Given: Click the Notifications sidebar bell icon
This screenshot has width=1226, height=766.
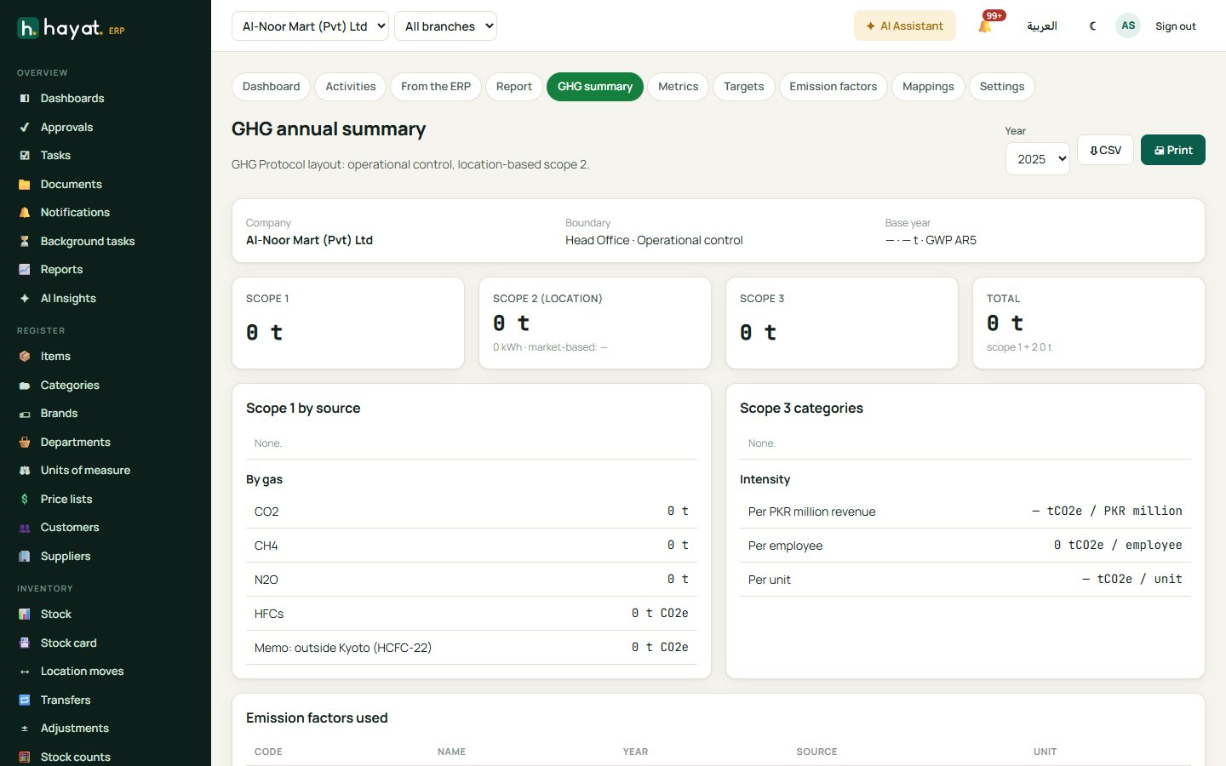Looking at the screenshot, I should 25,213.
